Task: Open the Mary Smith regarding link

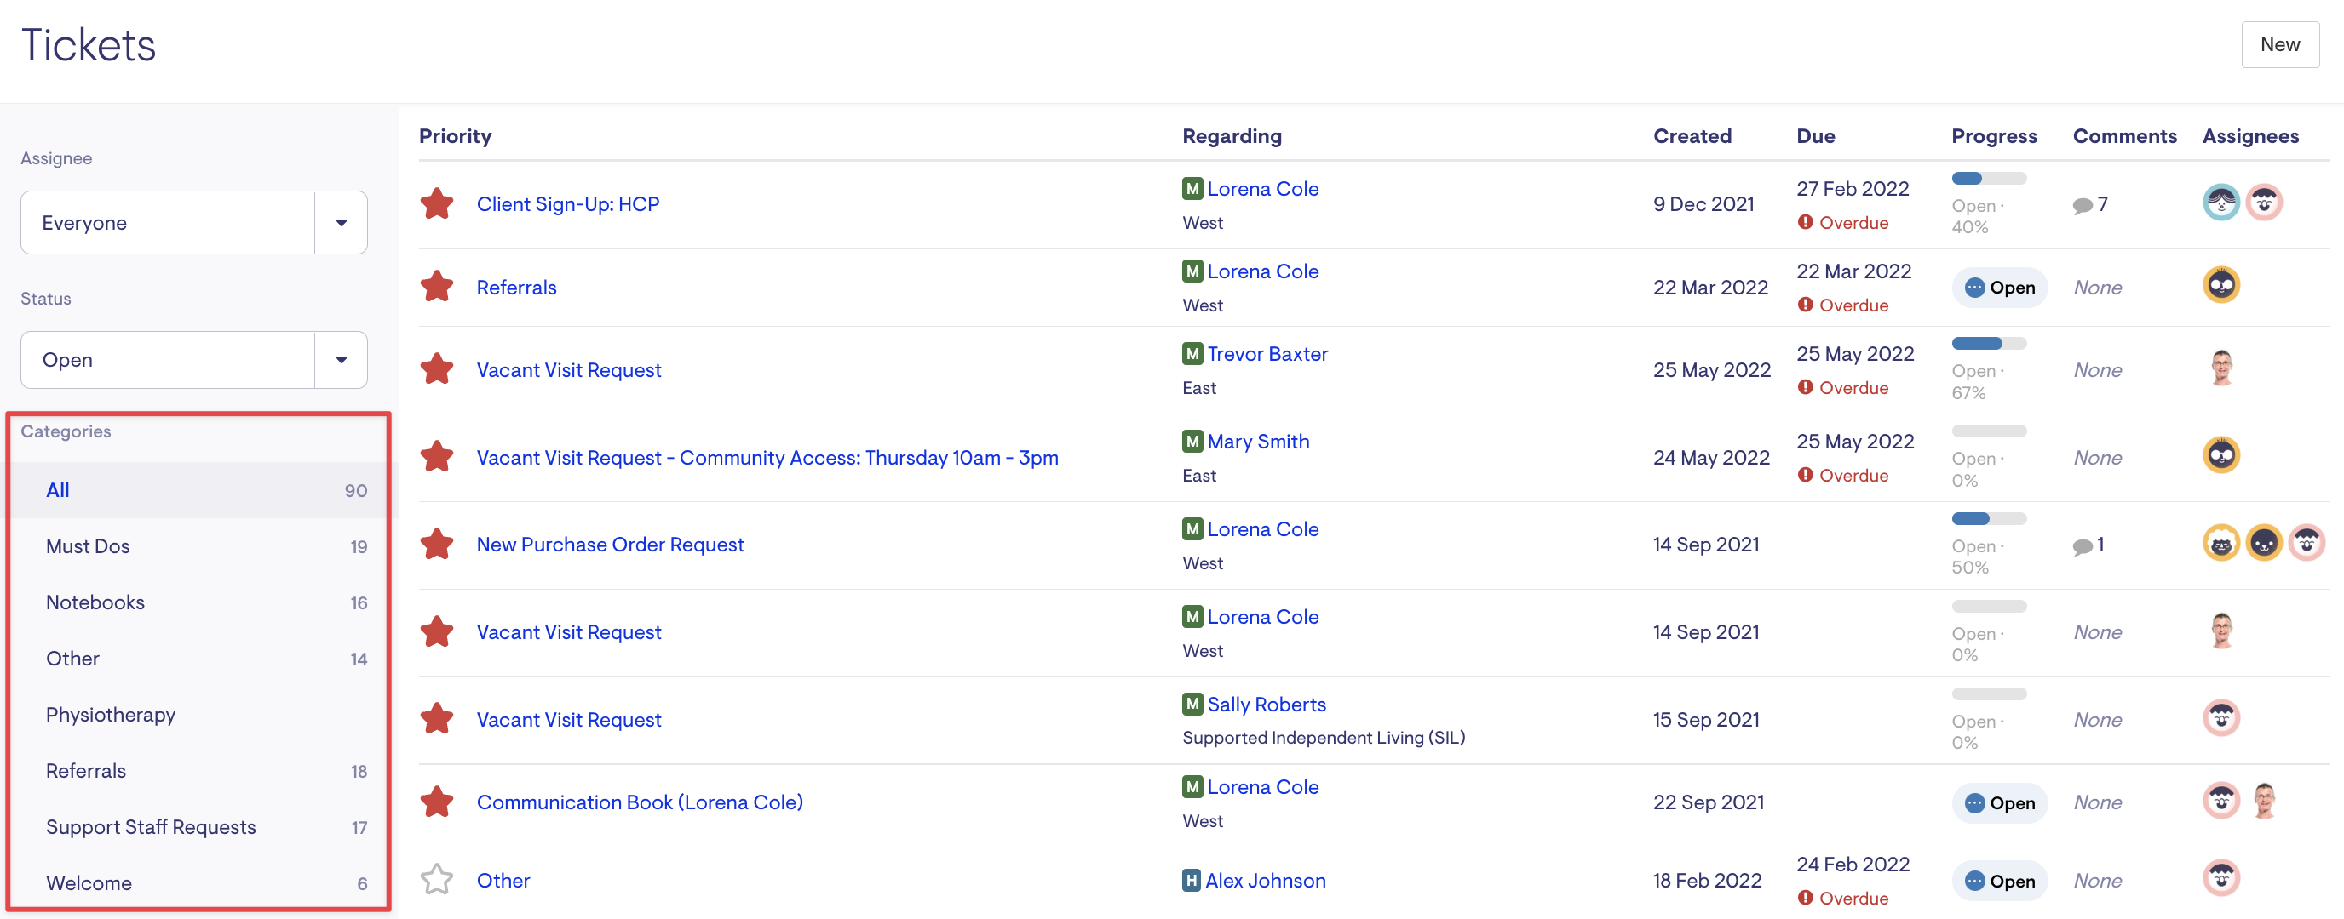Action: pos(1257,442)
